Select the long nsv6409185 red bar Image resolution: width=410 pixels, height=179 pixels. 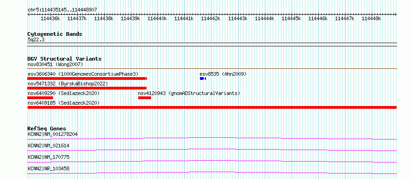point(212,107)
